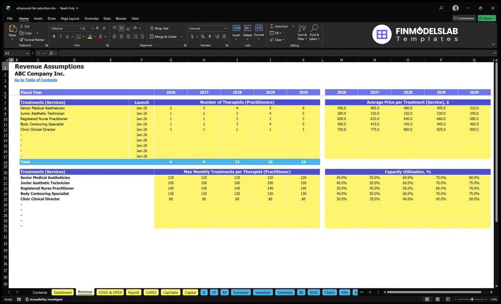
Task: Click into the formula bar input
Action: [277, 53]
